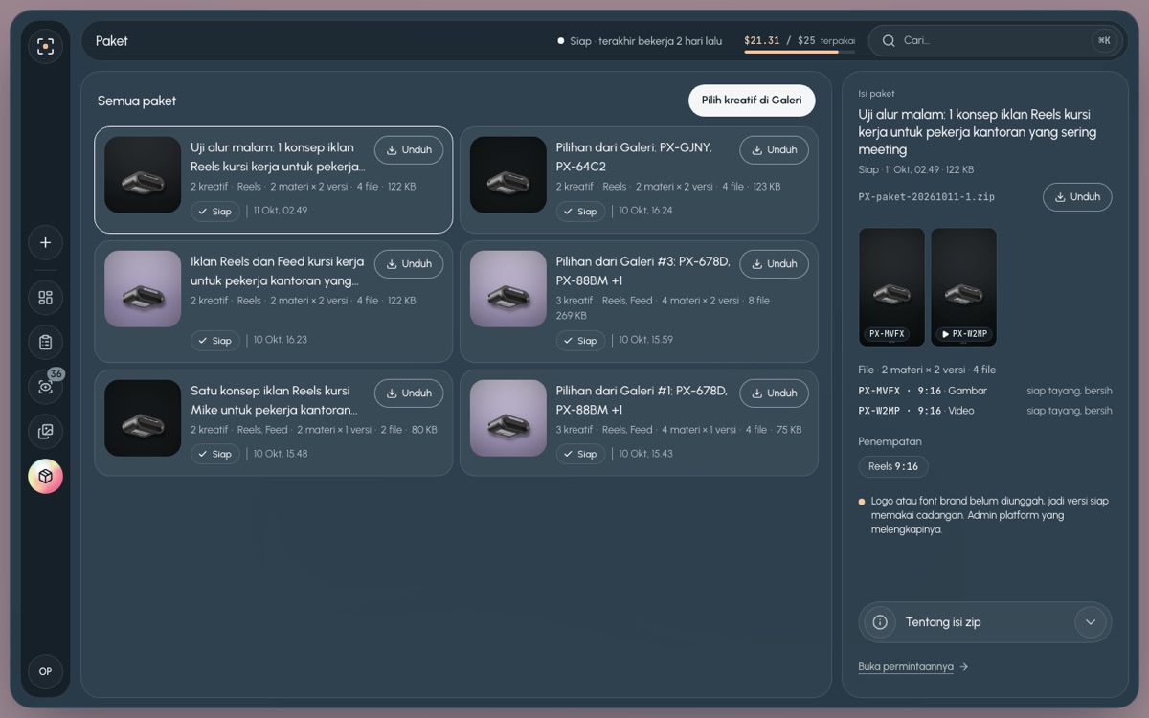The width and height of the screenshot is (1149, 718).
Task: Click the Iklan Reels dan Feed thumbnail
Action: coord(143,289)
